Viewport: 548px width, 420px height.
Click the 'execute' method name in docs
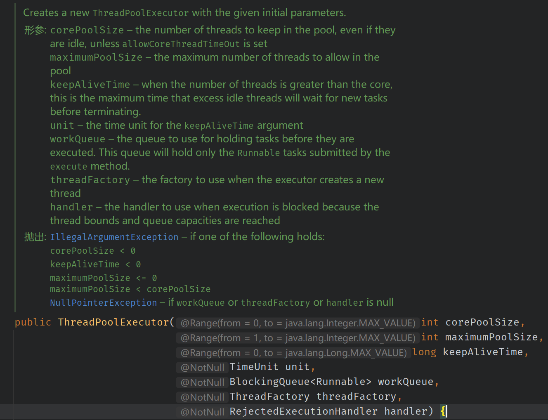68,167
